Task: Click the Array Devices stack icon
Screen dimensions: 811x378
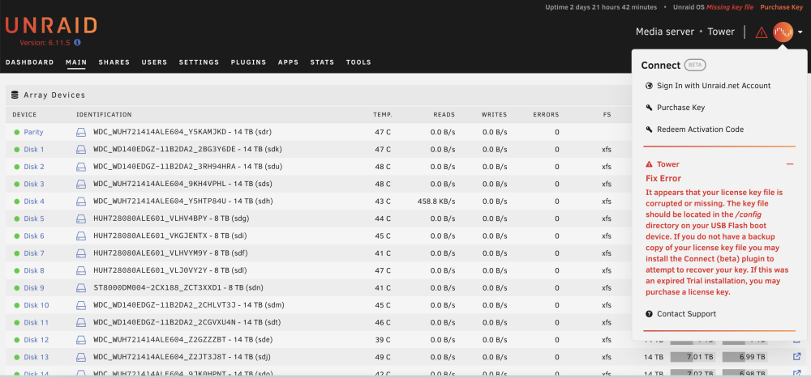Action: [x=15, y=95]
